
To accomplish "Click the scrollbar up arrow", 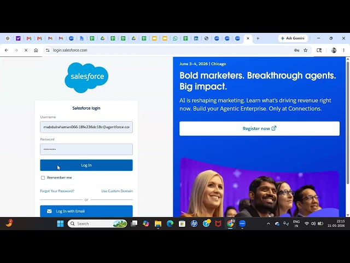I will tap(348, 59).
